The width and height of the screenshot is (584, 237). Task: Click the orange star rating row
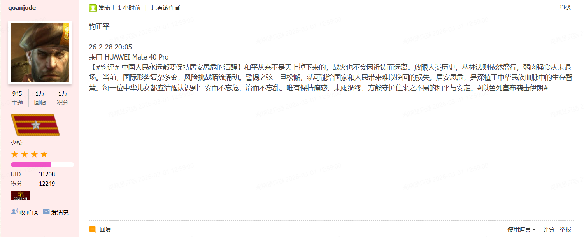[x=29, y=154]
